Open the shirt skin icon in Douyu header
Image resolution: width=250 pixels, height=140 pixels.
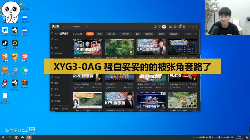click(175, 27)
